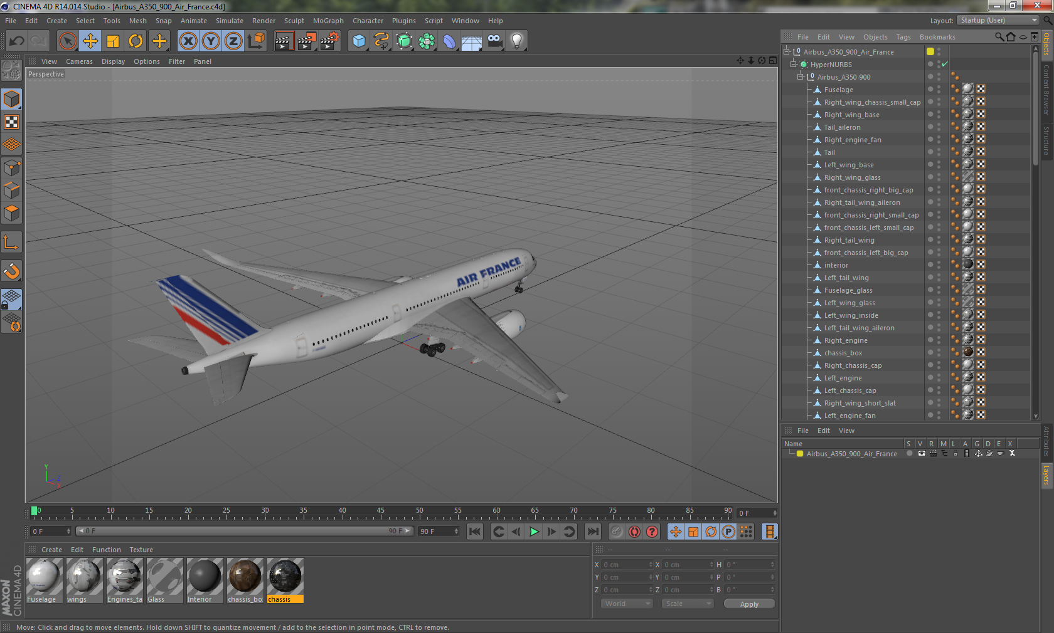Select the chassis_bo material swatch
Viewport: 1054px width, 633px height.
[245, 580]
